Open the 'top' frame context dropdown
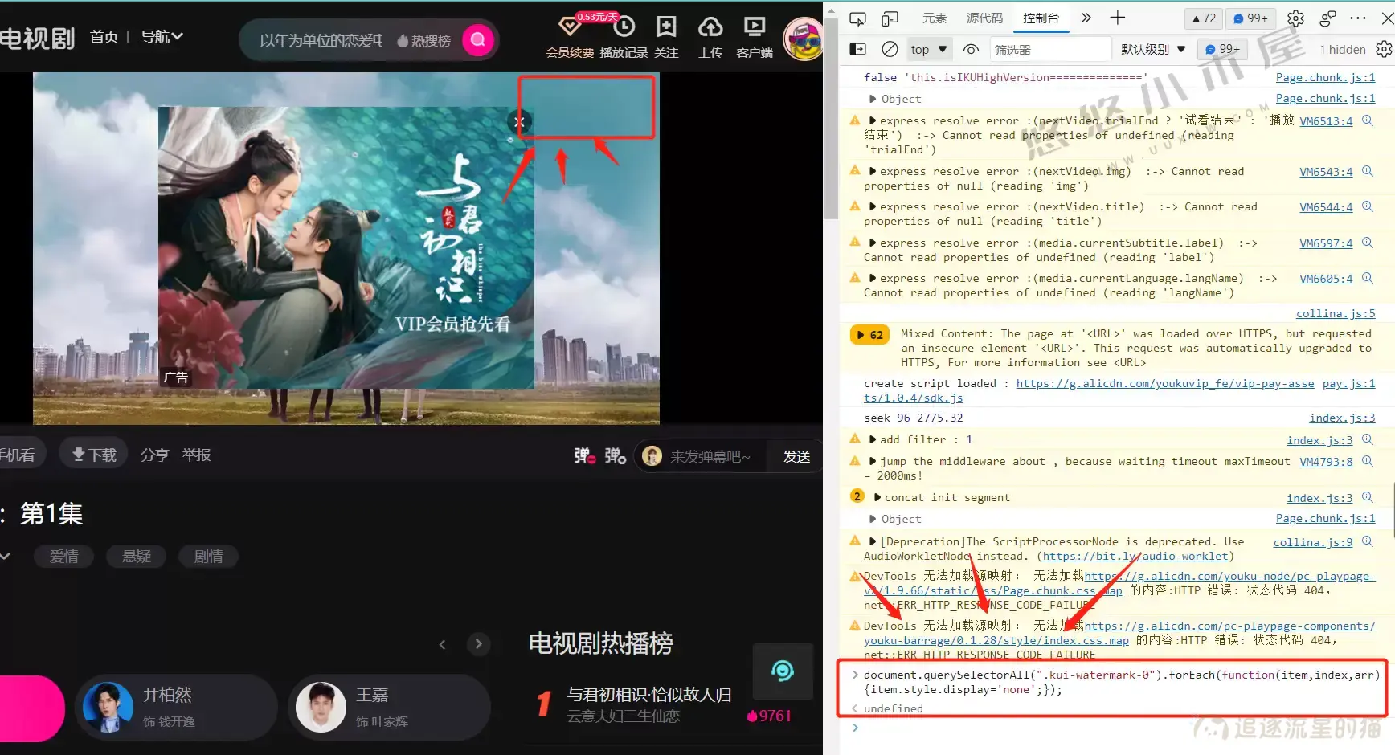The width and height of the screenshot is (1395, 755). (929, 49)
